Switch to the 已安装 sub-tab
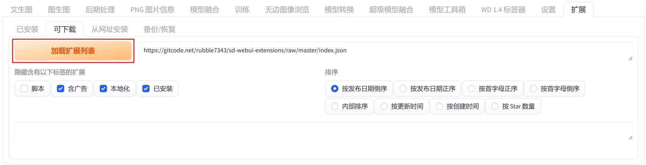This screenshot has height=165, width=646. click(x=28, y=29)
